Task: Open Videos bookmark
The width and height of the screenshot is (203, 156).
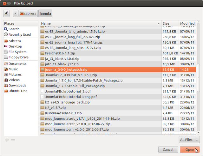Action: [21, 80]
